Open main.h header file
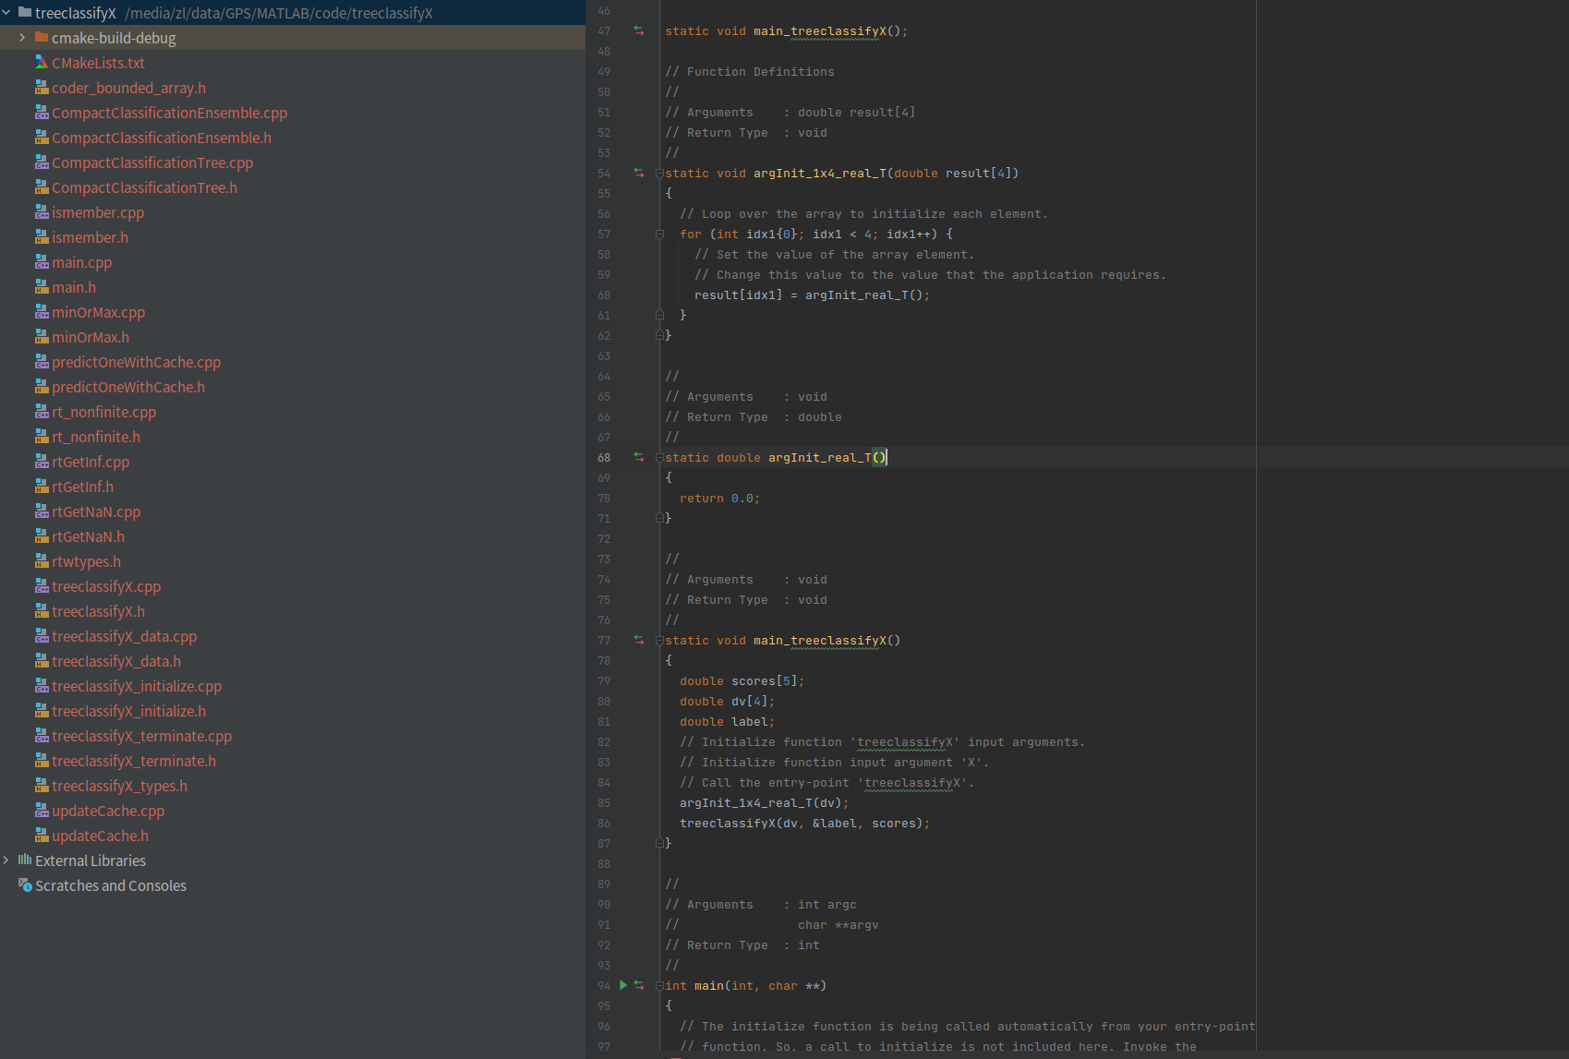The height and width of the screenshot is (1059, 1569). 74,287
